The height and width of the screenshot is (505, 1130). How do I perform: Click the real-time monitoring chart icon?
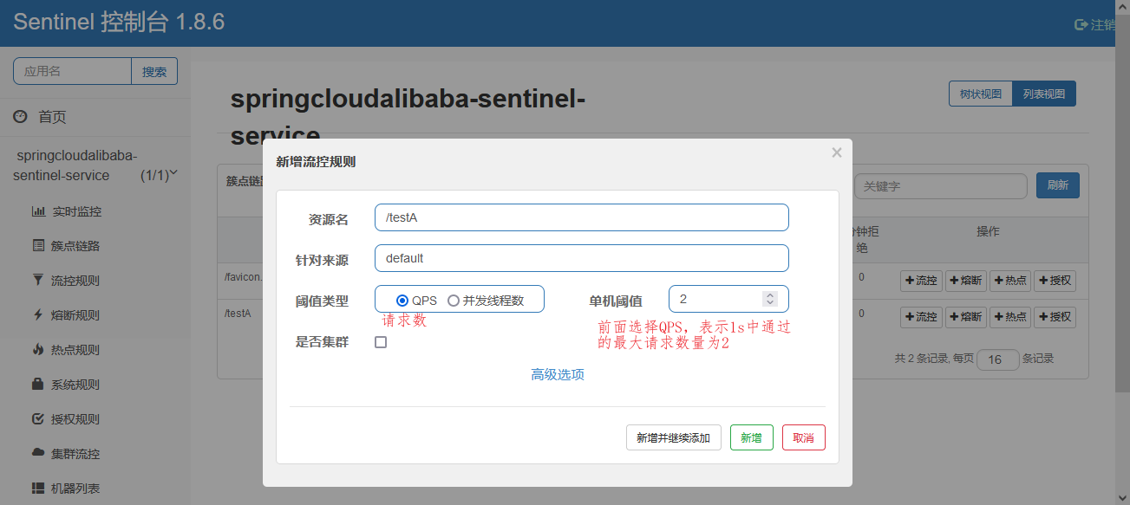(x=38, y=211)
